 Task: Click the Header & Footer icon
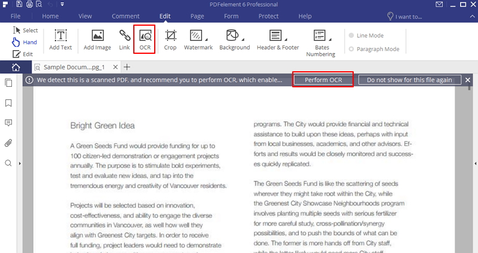tap(275, 35)
